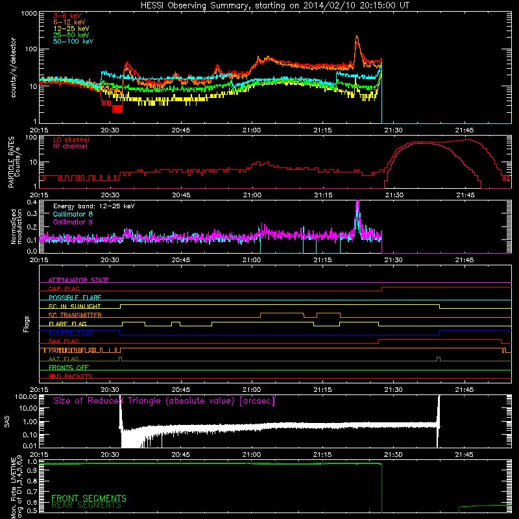
Task: Click the GAP FLAG label
Action: [64, 289]
